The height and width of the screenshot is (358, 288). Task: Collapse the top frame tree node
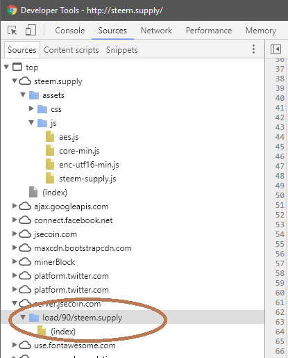6,67
